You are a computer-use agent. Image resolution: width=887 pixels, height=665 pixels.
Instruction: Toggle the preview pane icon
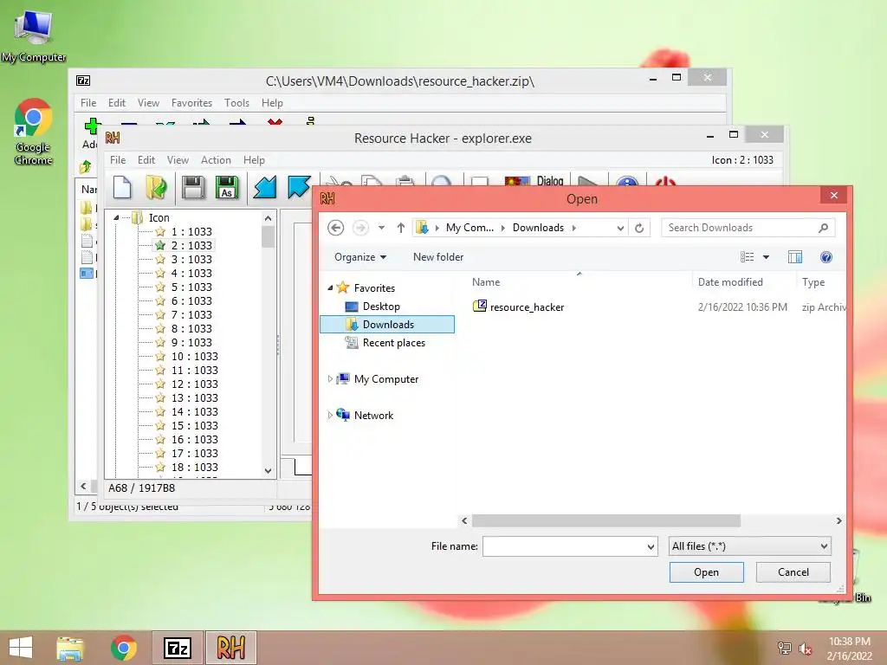pos(795,257)
